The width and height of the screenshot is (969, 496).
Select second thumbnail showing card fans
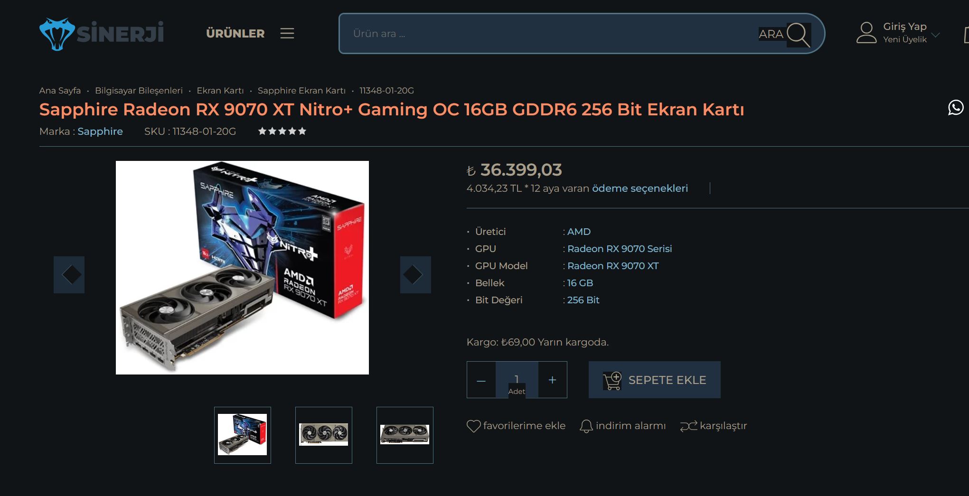324,435
